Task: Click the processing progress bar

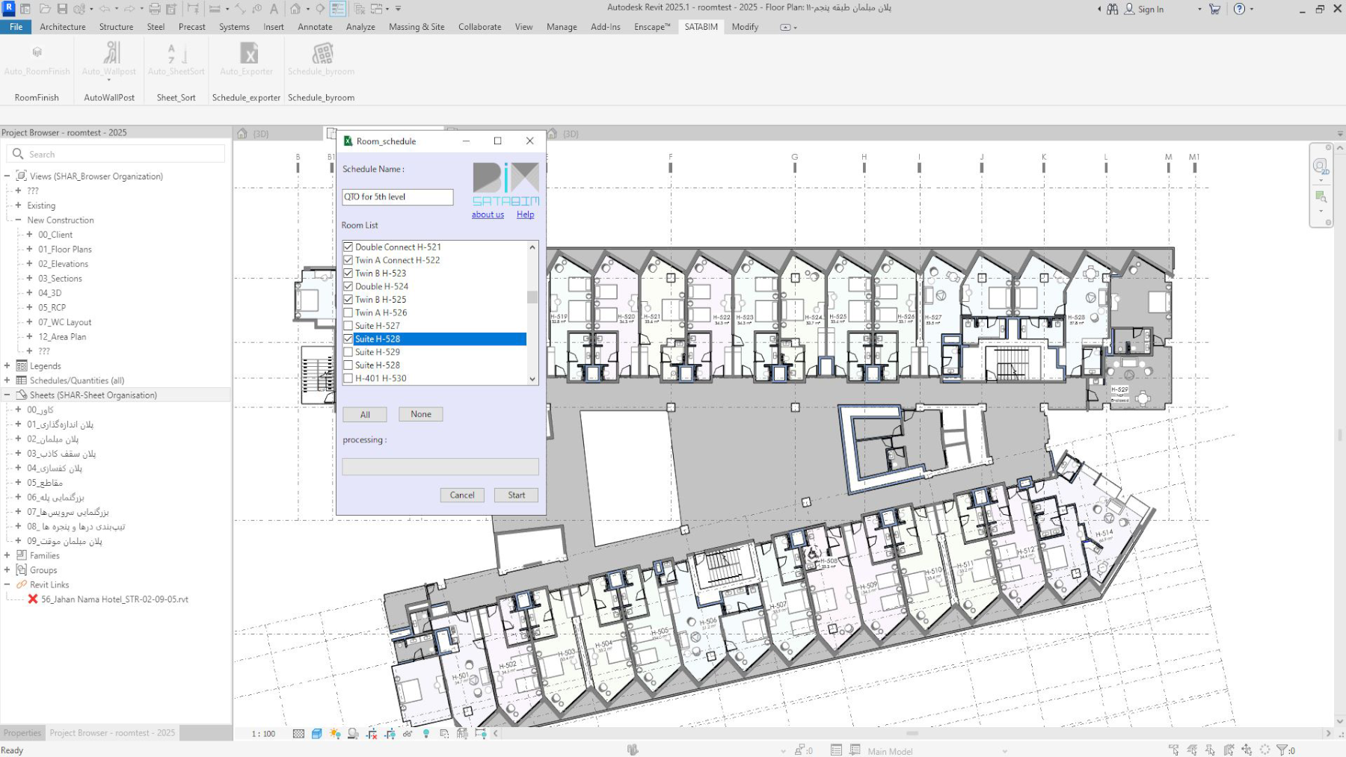Action: click(440, 467)
